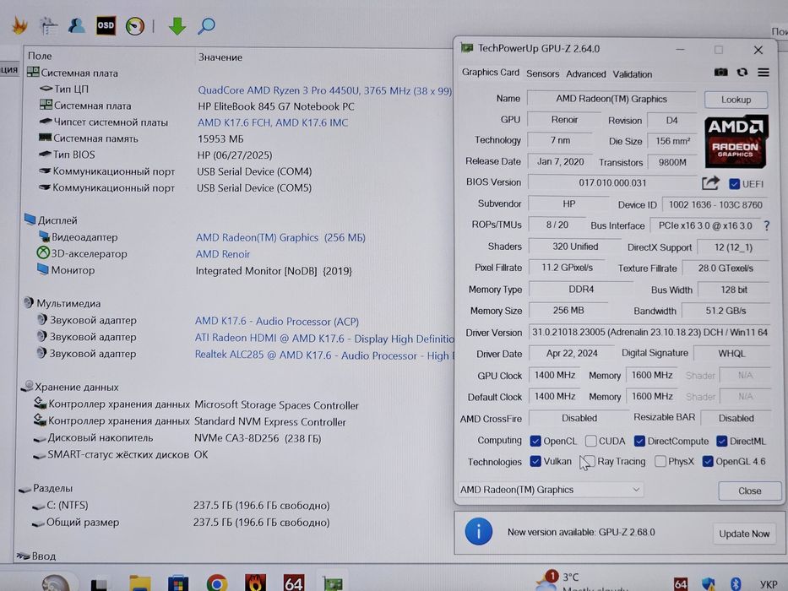788x591 pixels.
Task: Toggle the Ray Tracing checkbox
Action: tap(589, 461)
